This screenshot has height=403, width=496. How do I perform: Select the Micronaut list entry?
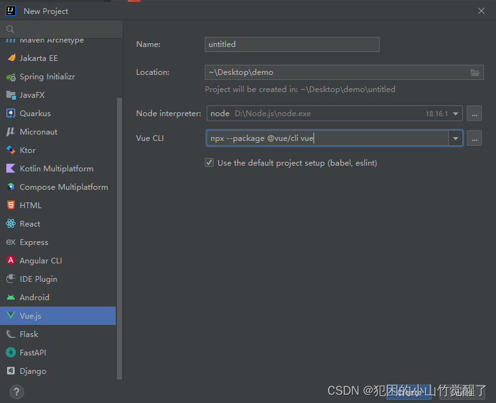pyautogui.click(x=59, y=131)
